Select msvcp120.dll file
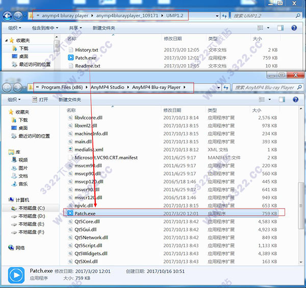Screen dimensions: 306x288 (x=89, y=182)
